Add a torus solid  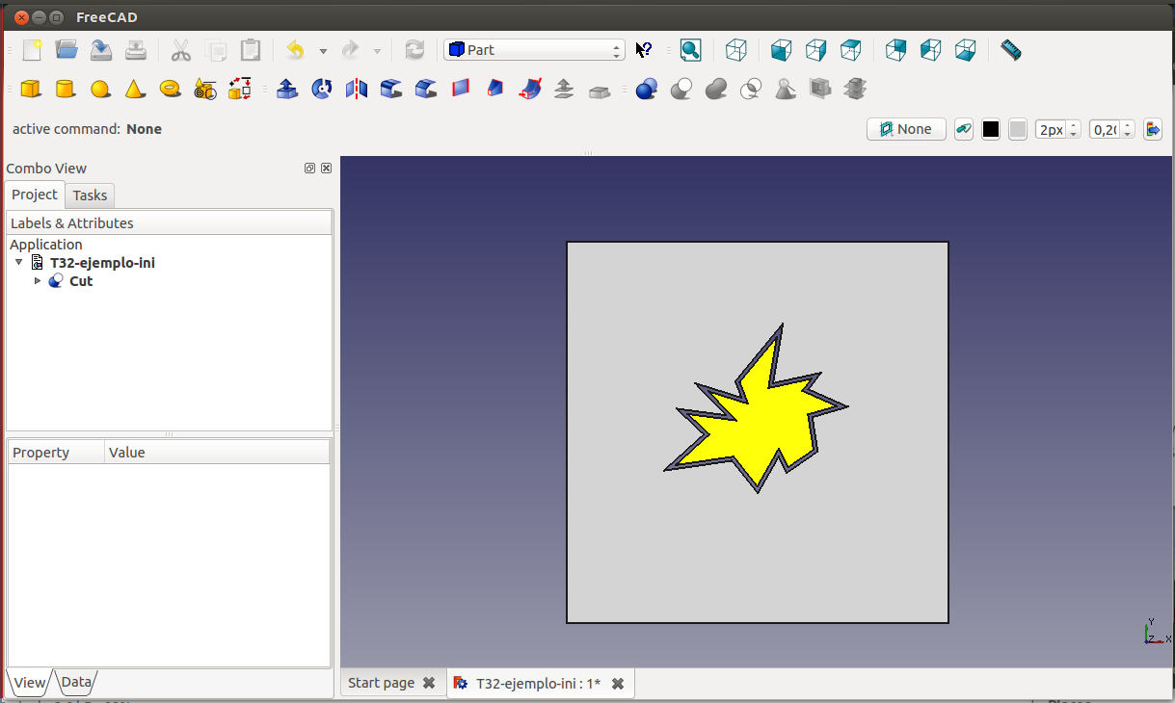coord(171,89)
